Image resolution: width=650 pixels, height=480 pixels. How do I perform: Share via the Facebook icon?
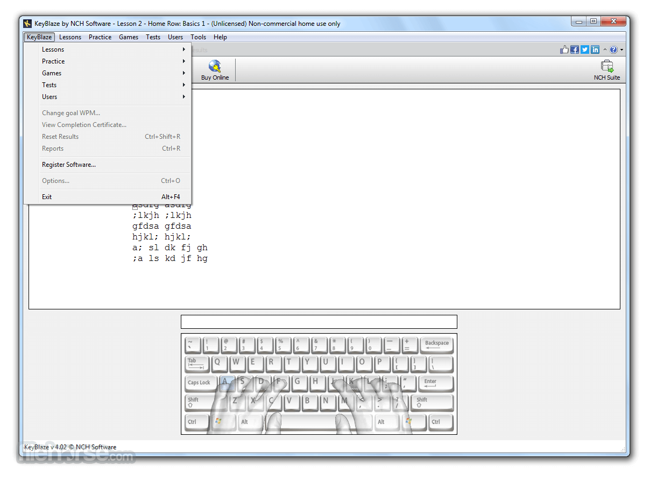[x=575, y=50]
